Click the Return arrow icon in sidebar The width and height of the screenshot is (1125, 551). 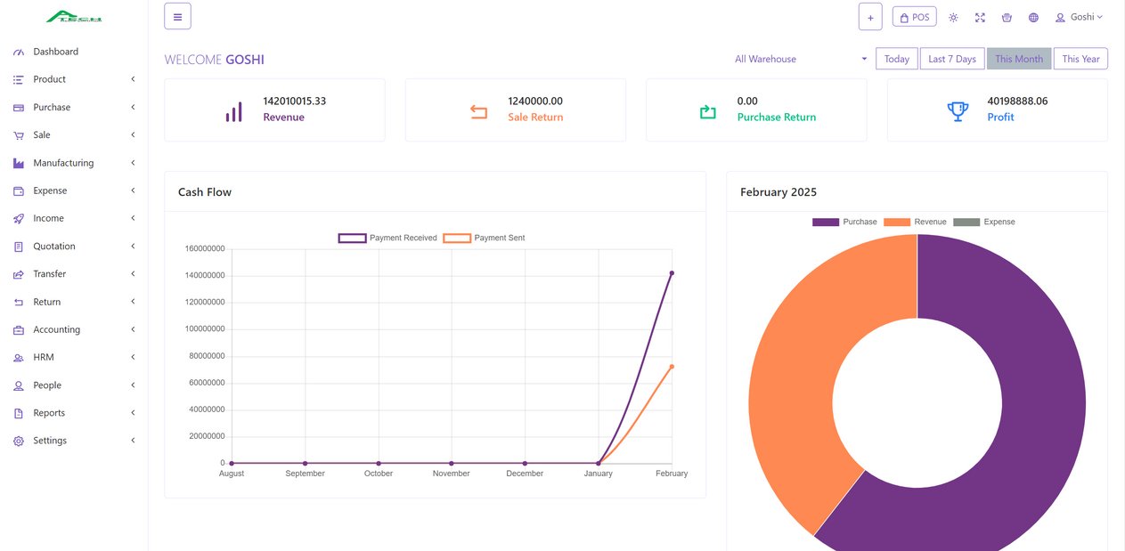click(19, 302)
